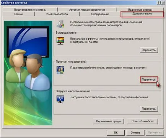The width and height of the screenshot is (166, 138).
Task: Click the large users and monitor picture
Action: [x=28, y=73]
